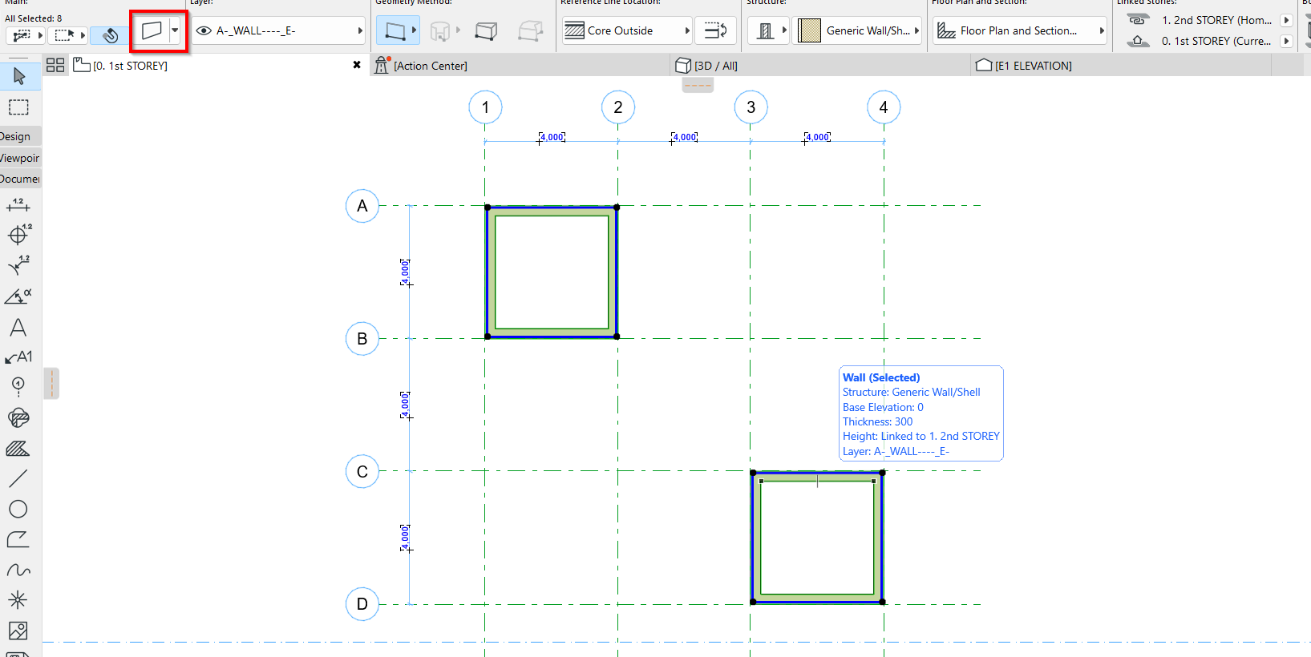Select the linear Dimension tool
The height and width of the screenshot is (657, 1311).
[18, 205]
